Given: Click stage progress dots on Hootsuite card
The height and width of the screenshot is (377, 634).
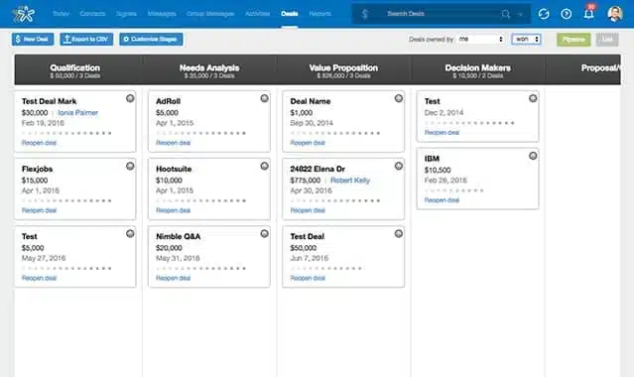Looking at the screenshot, I should tap(201, 200).
